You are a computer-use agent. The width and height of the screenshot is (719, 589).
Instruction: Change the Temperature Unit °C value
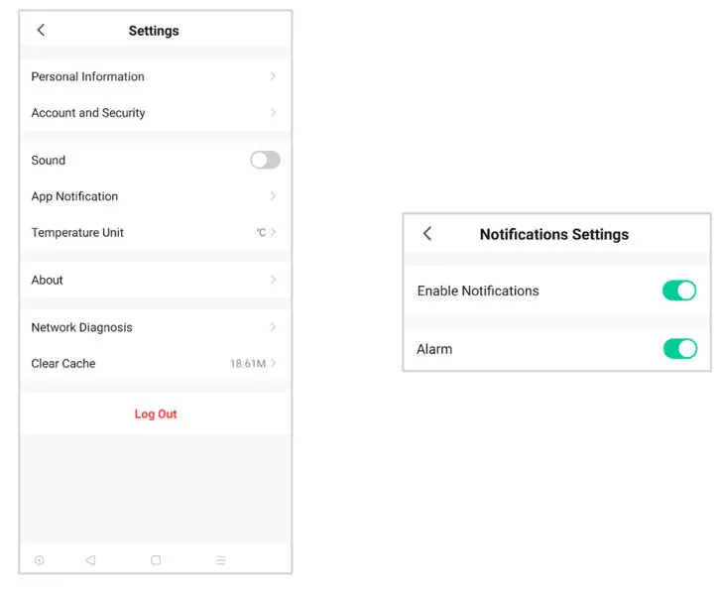point(261,233)
